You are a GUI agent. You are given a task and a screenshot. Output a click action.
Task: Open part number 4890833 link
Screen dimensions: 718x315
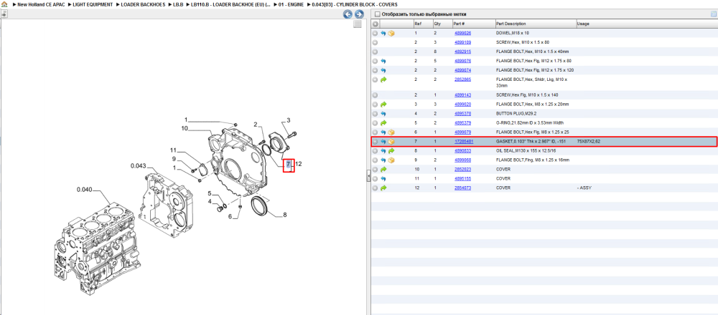[x=462, y=150]
